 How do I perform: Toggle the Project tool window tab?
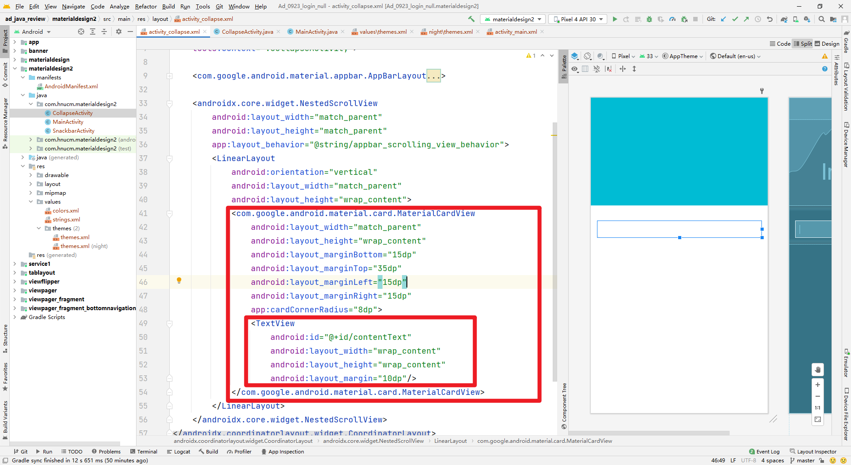click(x=5, y=41)
